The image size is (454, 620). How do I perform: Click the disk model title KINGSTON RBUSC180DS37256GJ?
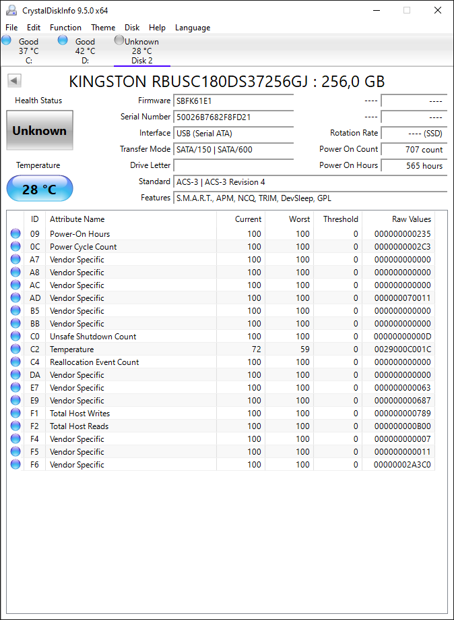point(188,82)
